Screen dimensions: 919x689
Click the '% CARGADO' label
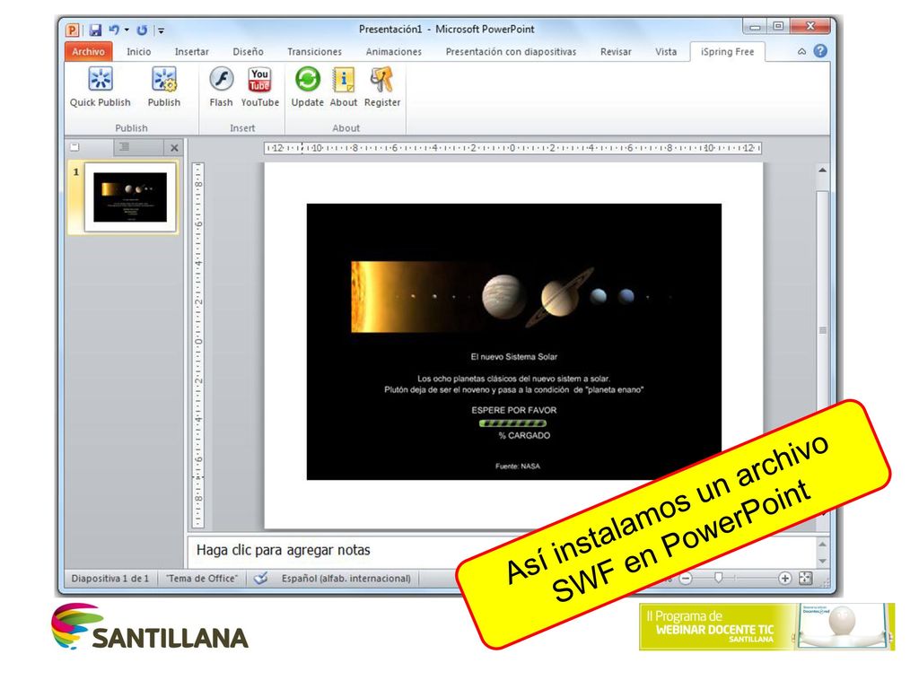(524, 435)
